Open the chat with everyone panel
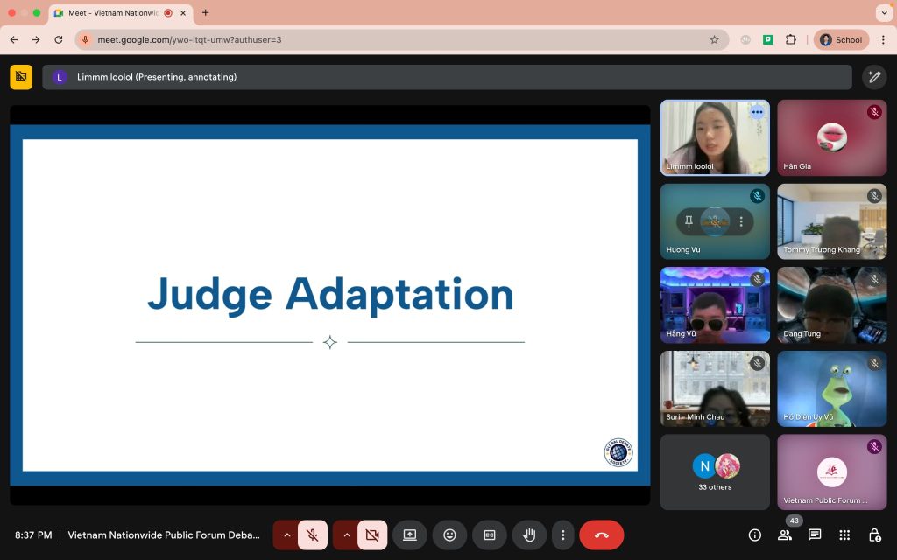This screenshot has width=897, height=560. pos(815,535)
